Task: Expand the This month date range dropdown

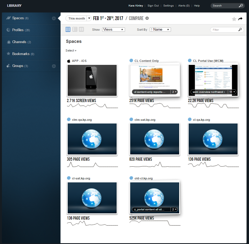Action: tap(89, 18)
